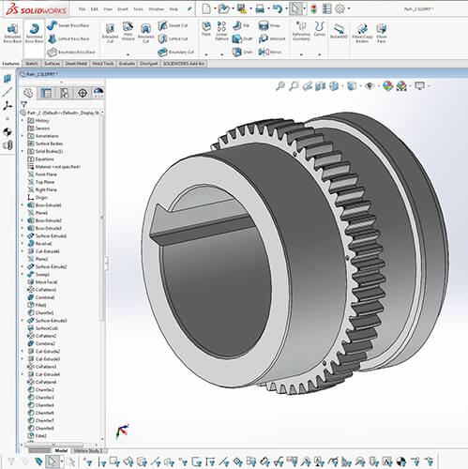Click the Rebuild traffic light icon

click(x=313, y=8)
